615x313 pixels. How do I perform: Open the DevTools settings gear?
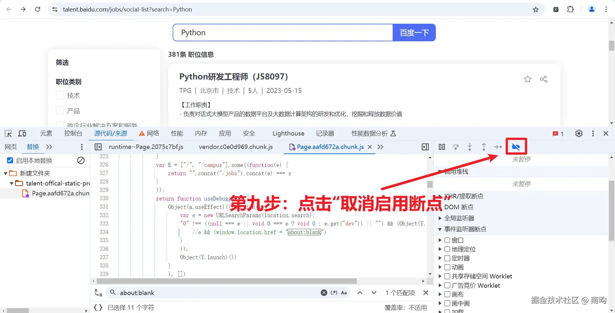(x=579, y=134)
